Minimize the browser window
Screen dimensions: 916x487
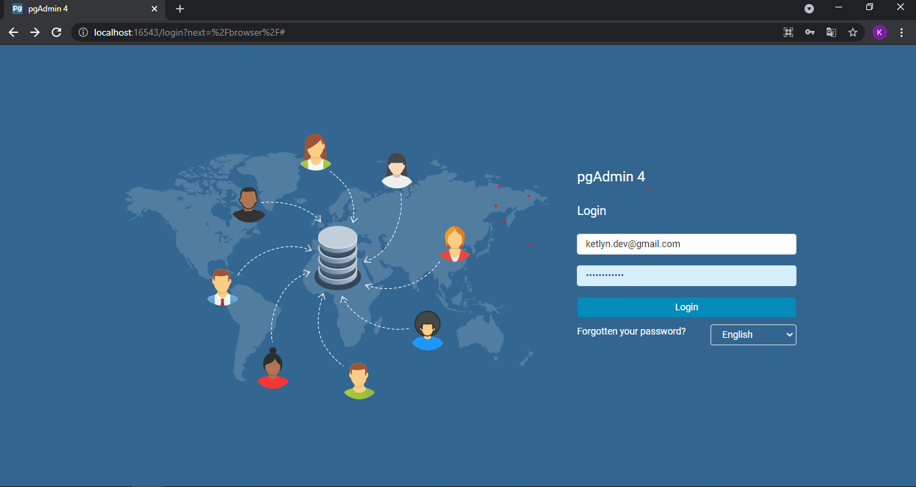click(839, 7)
